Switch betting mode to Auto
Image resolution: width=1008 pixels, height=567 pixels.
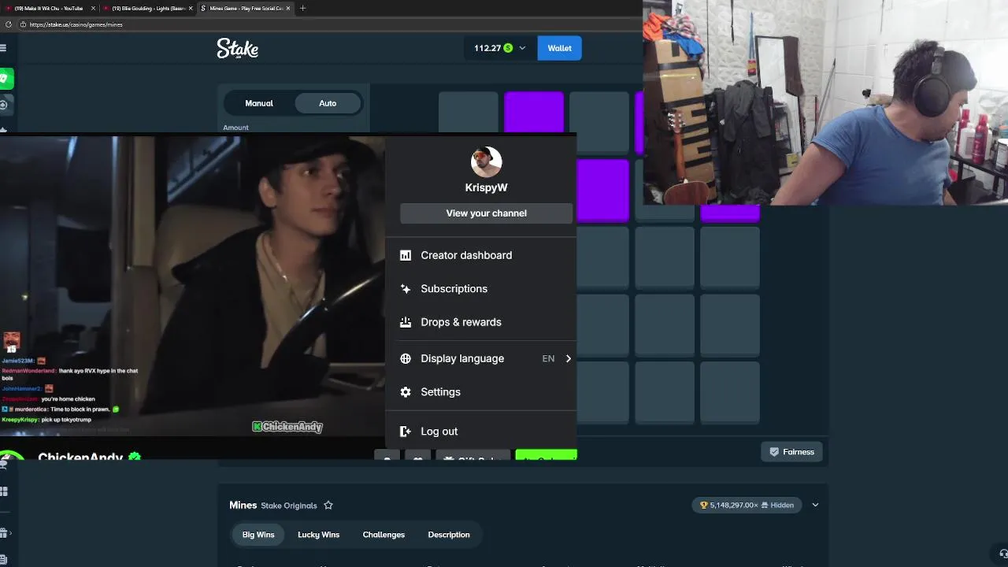(x=328, y=103)
